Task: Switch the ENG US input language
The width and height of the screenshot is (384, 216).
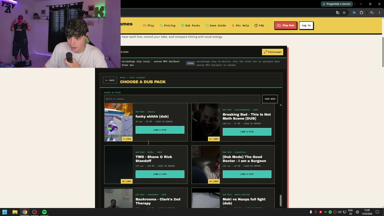Action: (x=350, y=212)
